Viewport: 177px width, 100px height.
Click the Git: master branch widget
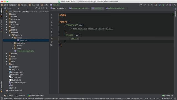click(x=165, y=99)
